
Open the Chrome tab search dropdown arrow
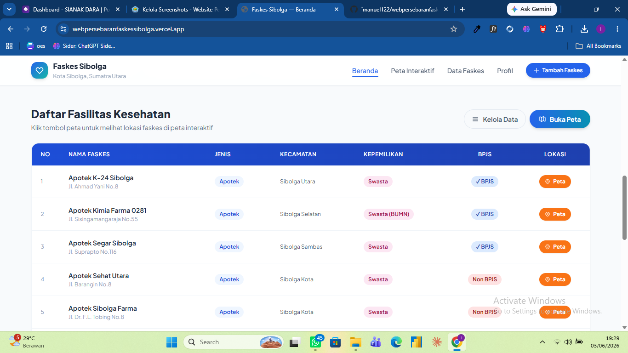click(9, 9)
